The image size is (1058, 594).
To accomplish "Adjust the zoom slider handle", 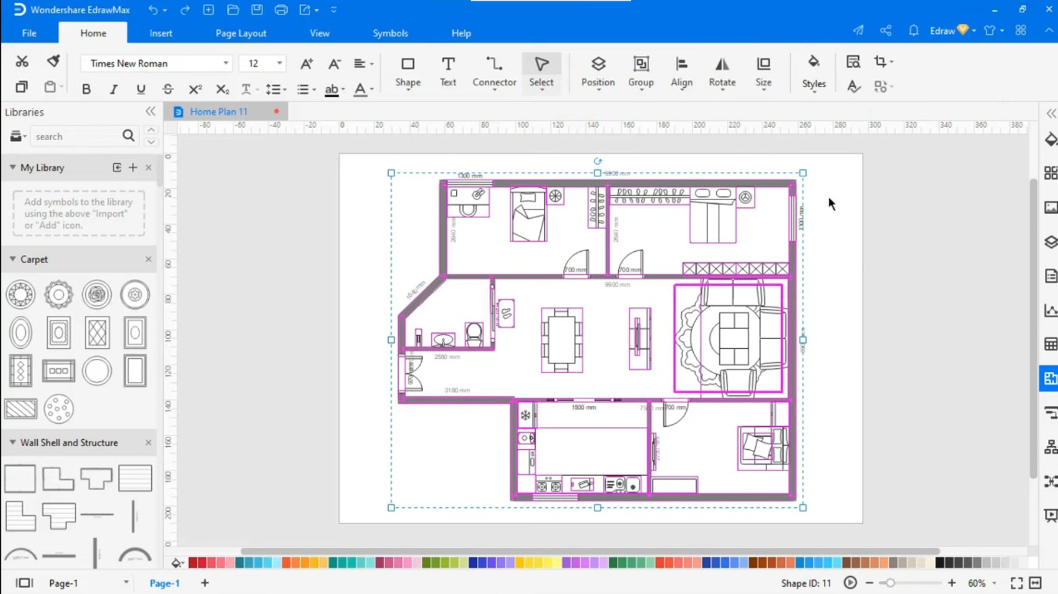I will click(x=891, y=583).
